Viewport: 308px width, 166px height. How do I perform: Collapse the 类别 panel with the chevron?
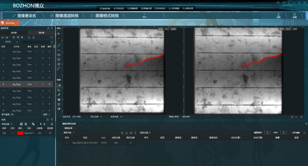52,120
